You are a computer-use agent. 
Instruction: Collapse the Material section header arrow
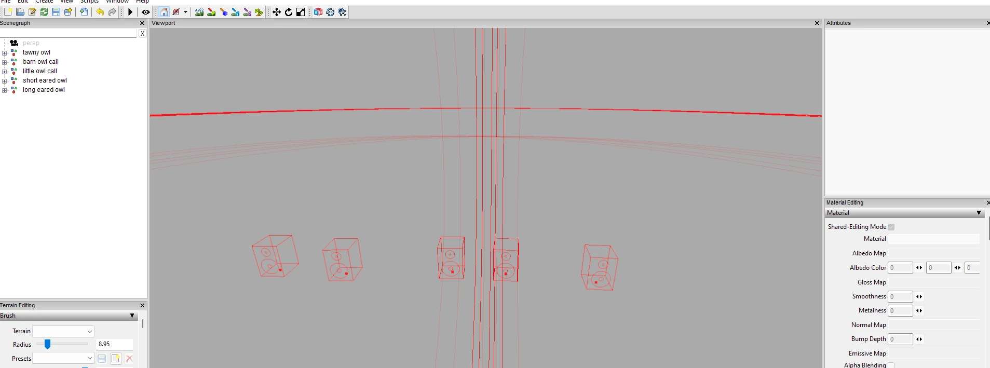(x=979, y=213)
